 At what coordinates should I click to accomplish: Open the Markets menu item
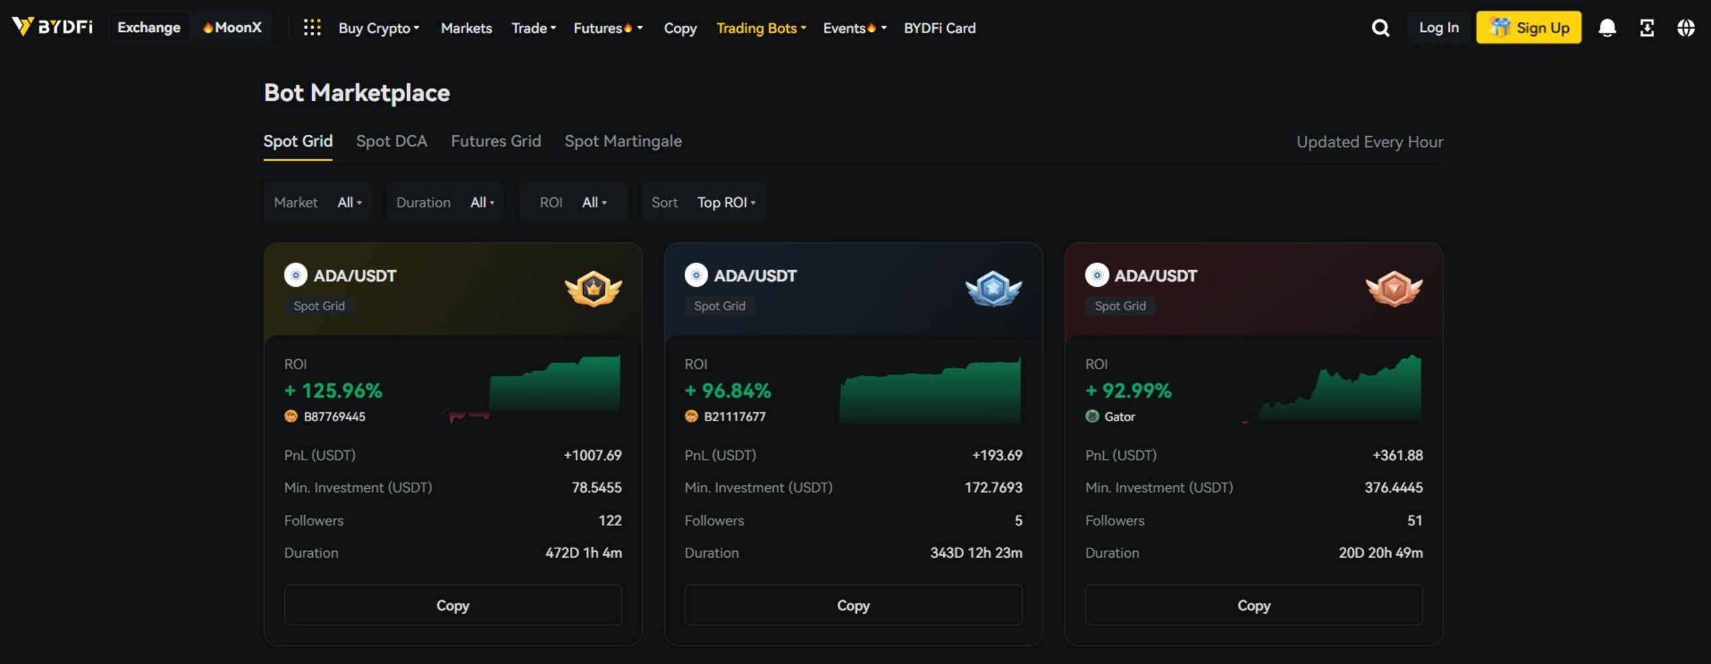click(x=466, y=28)
